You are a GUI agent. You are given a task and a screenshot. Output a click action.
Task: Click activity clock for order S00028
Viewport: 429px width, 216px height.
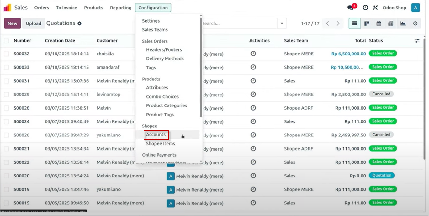[253, 108]
